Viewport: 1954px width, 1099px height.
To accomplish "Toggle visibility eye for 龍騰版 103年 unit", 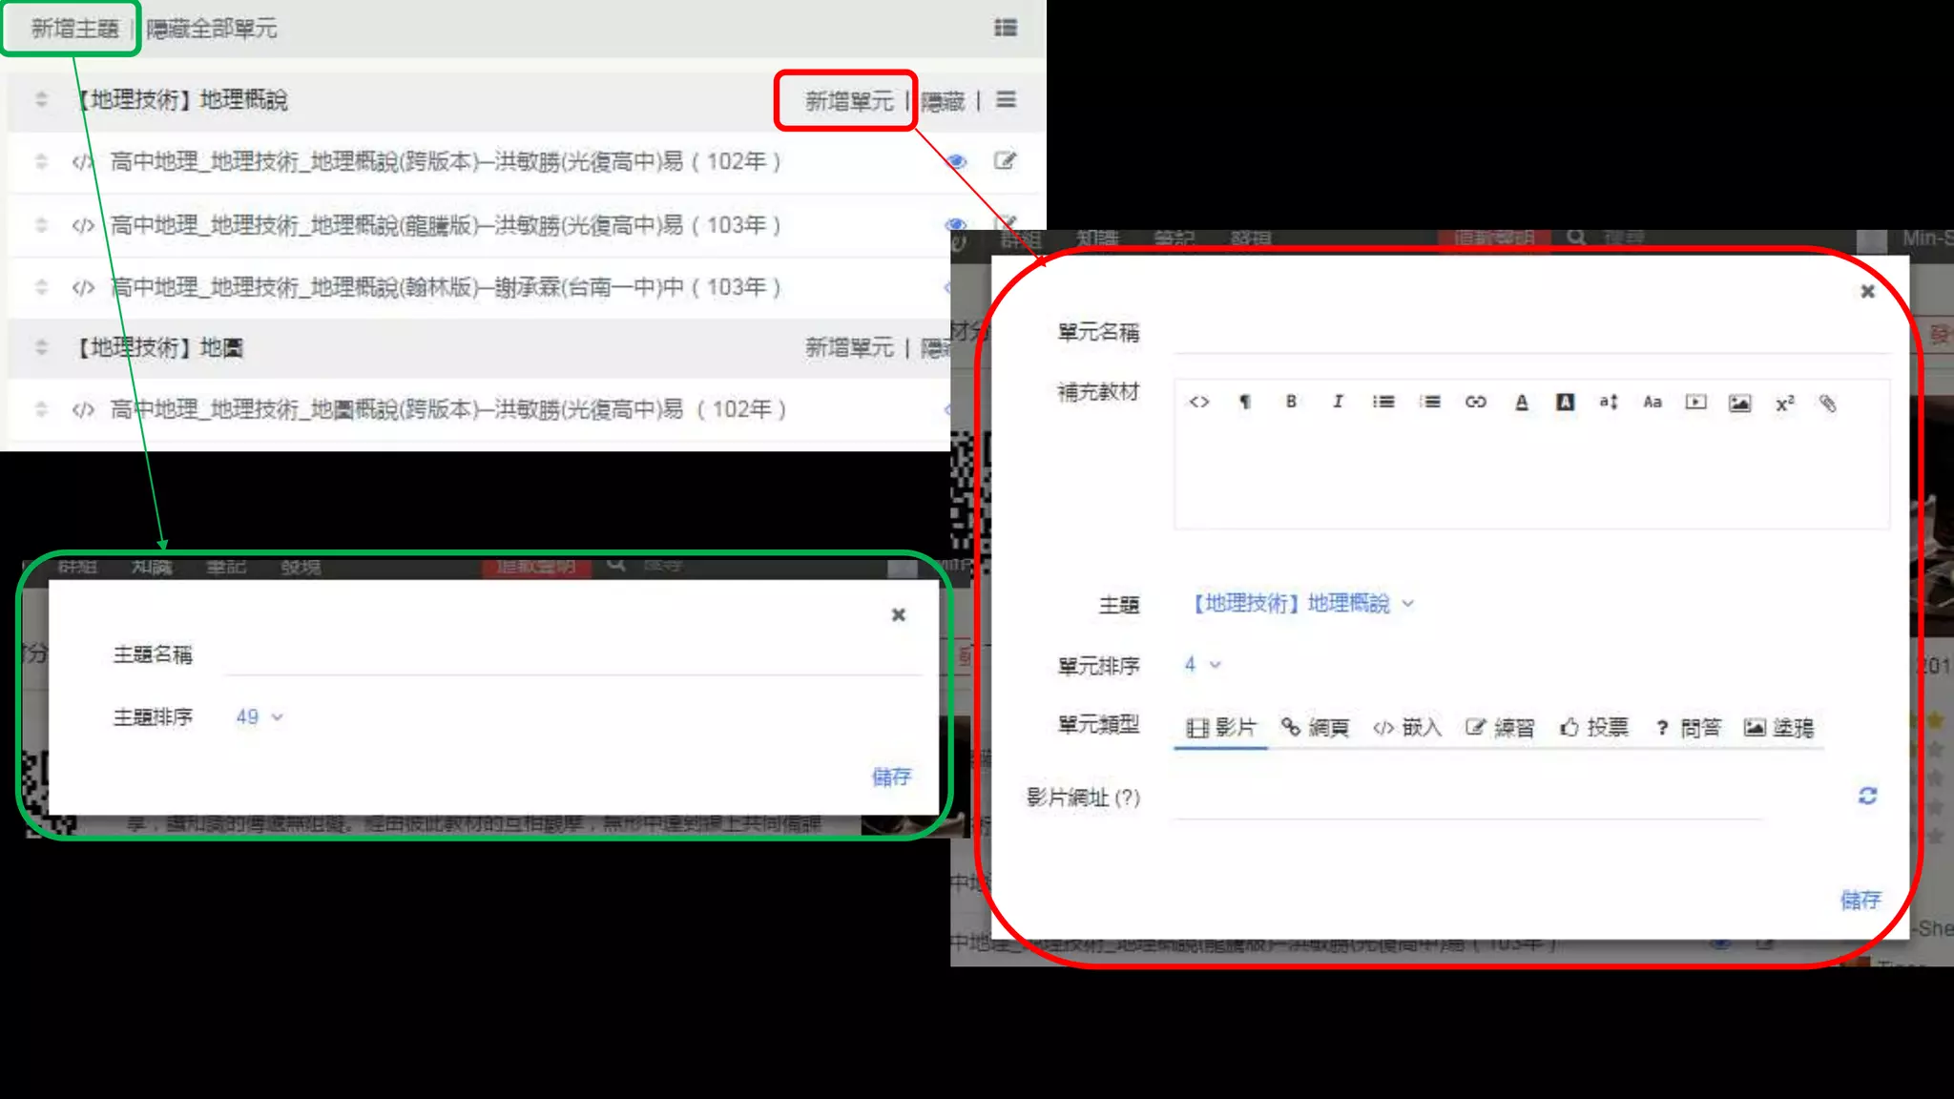I will [x=955, y=225].
